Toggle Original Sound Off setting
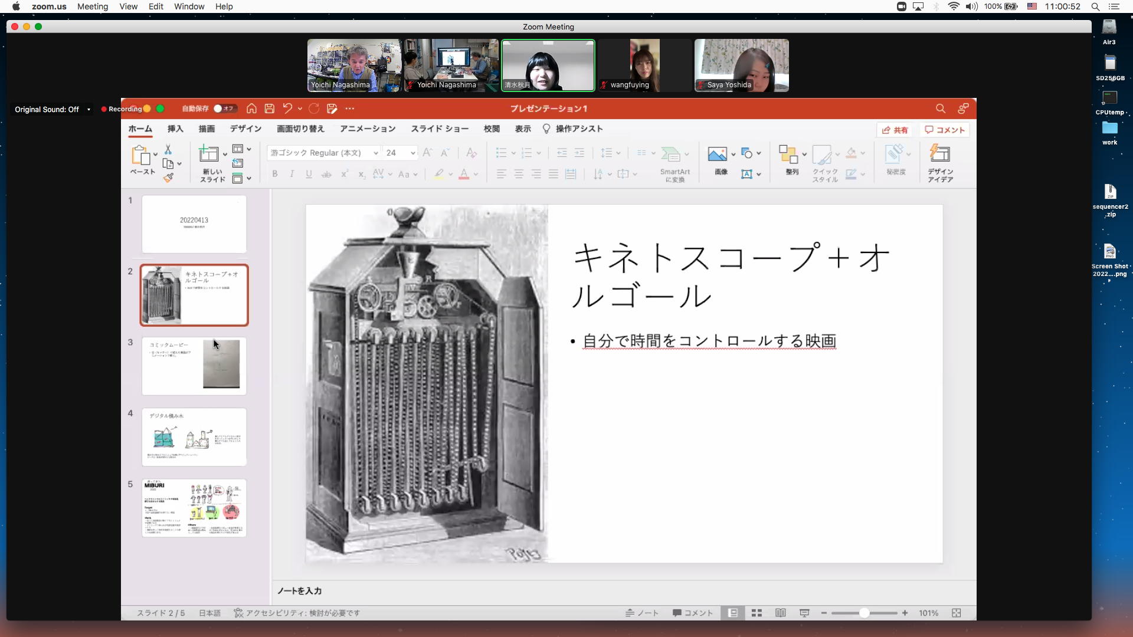 click(47, 110)
